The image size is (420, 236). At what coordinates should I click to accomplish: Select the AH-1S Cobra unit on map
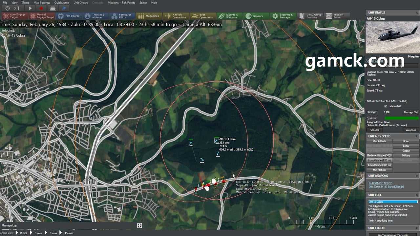point(217,141)
